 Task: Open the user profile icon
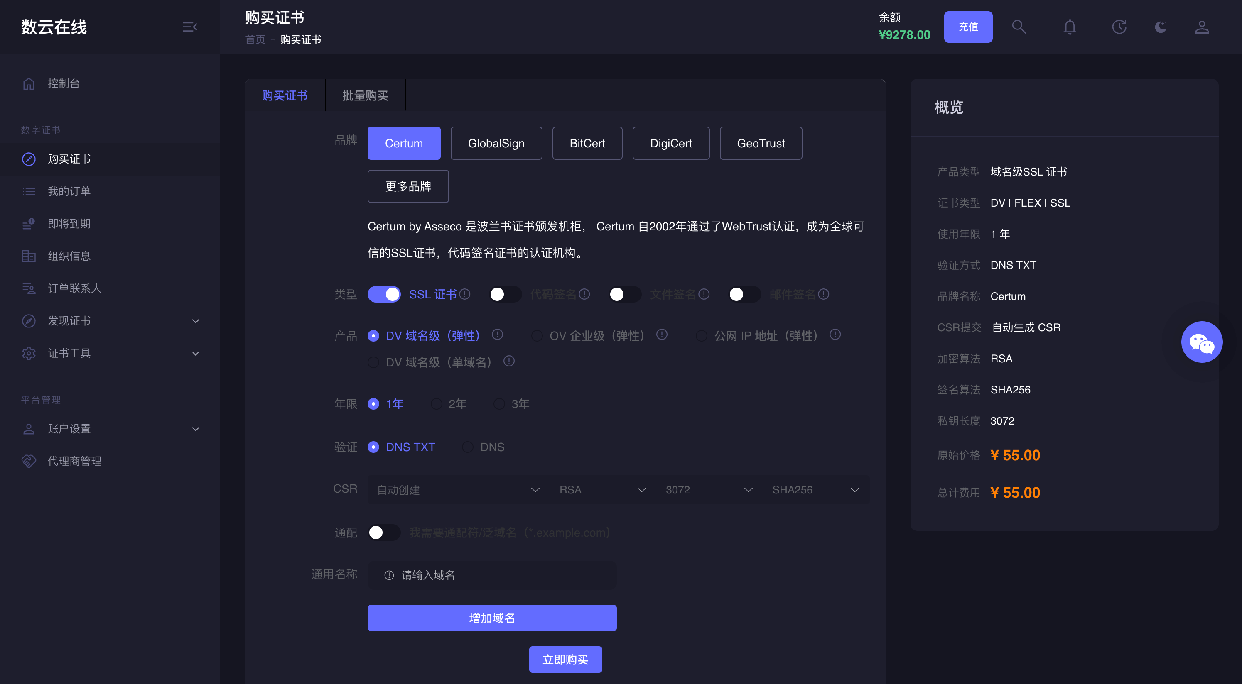1201,27
